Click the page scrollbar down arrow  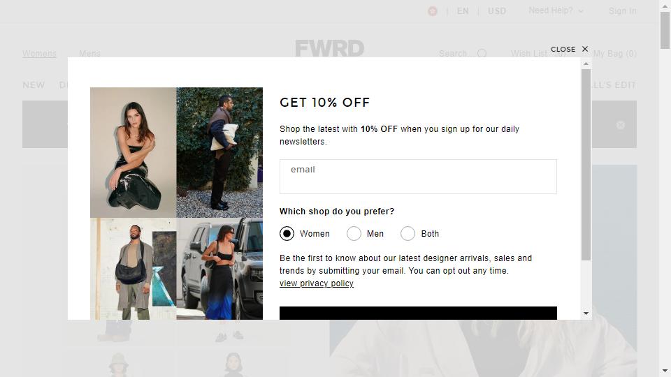click(665, 371)
